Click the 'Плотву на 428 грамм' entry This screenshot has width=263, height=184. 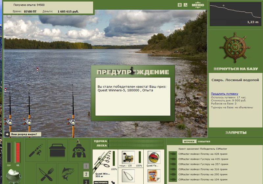pos(203,154)
